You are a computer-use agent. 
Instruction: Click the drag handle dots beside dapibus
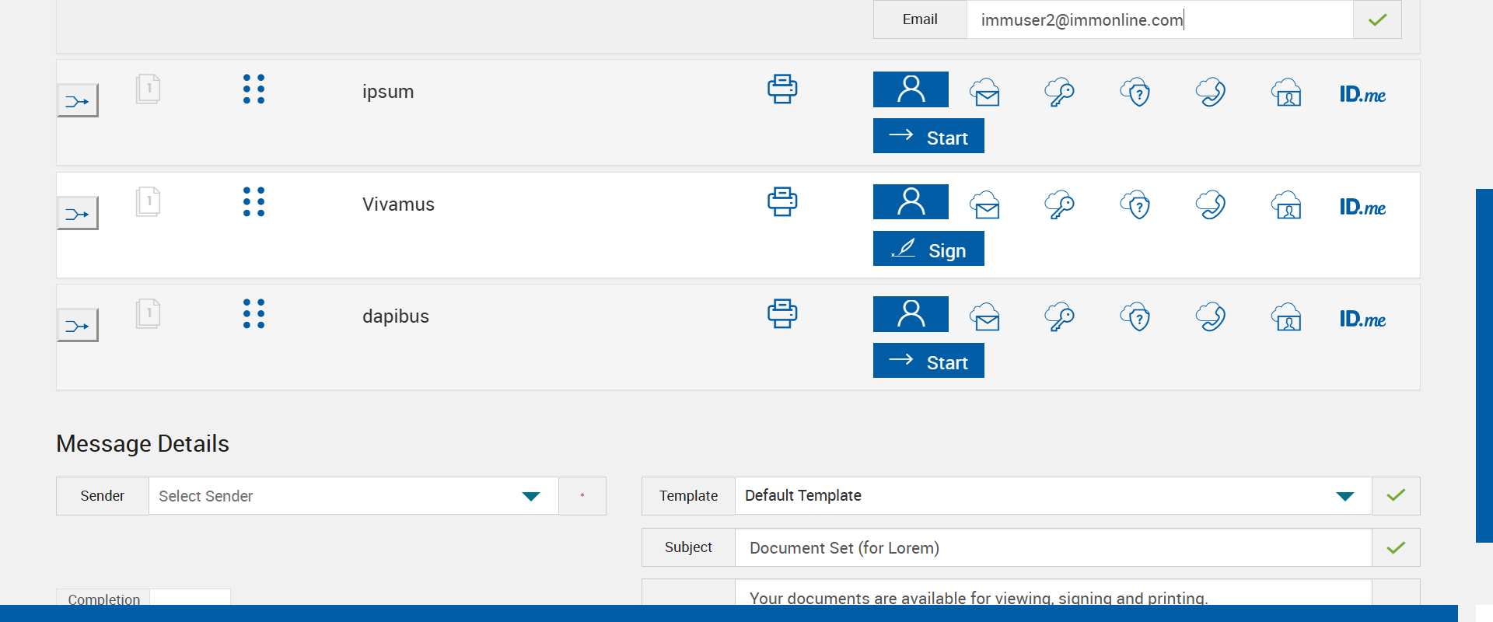click(253, 314)
